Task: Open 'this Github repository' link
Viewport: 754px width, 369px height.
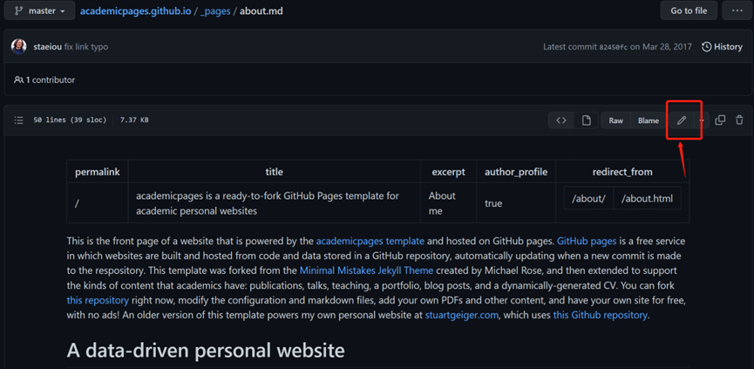Action: pyautogui.click(x=601, y=316)
